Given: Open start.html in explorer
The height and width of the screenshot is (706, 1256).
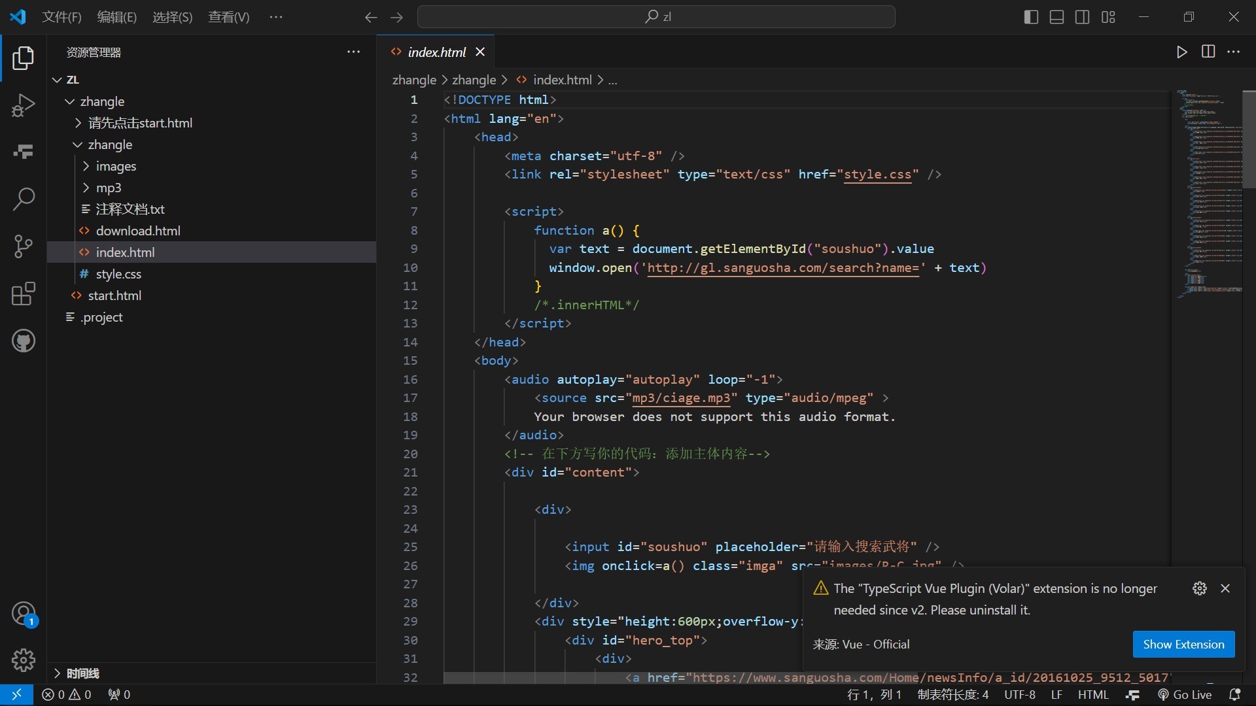Looking at the screenshot, I should point(211,295).
